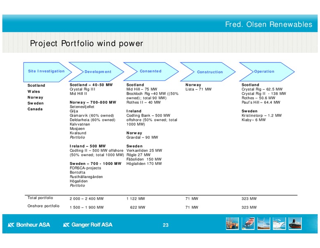Click Canada under Site Investigation
The width and height of the screenshot is (320, 248).
[x=35, y=109]
